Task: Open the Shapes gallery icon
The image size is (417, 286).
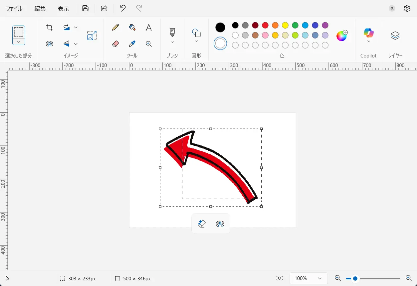Action: 196,33
